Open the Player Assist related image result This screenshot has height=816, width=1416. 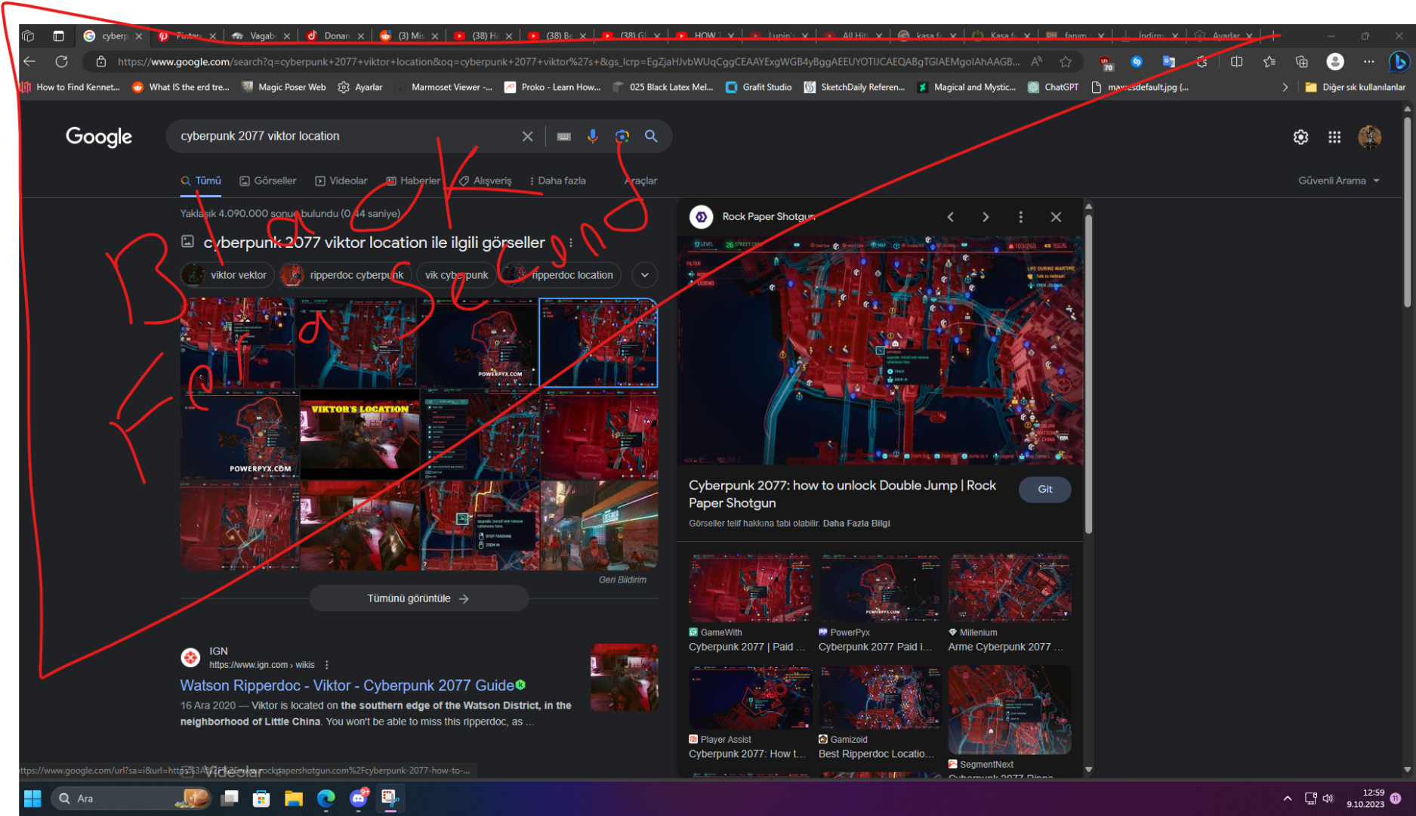click(750, 713)
